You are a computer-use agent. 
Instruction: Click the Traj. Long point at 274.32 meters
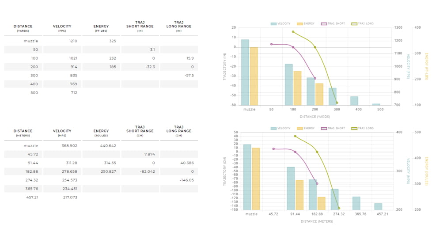tap(339, 208)
